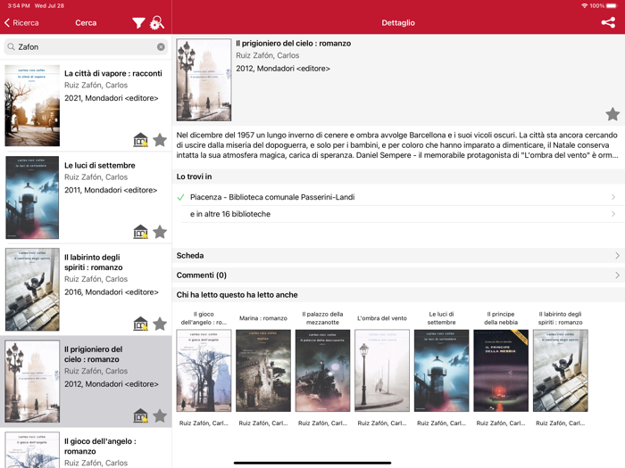The width and height of the screenshot is (625, 468).
Task: Click availability checkmark for Piacenza library
Action: coord(180,197)
